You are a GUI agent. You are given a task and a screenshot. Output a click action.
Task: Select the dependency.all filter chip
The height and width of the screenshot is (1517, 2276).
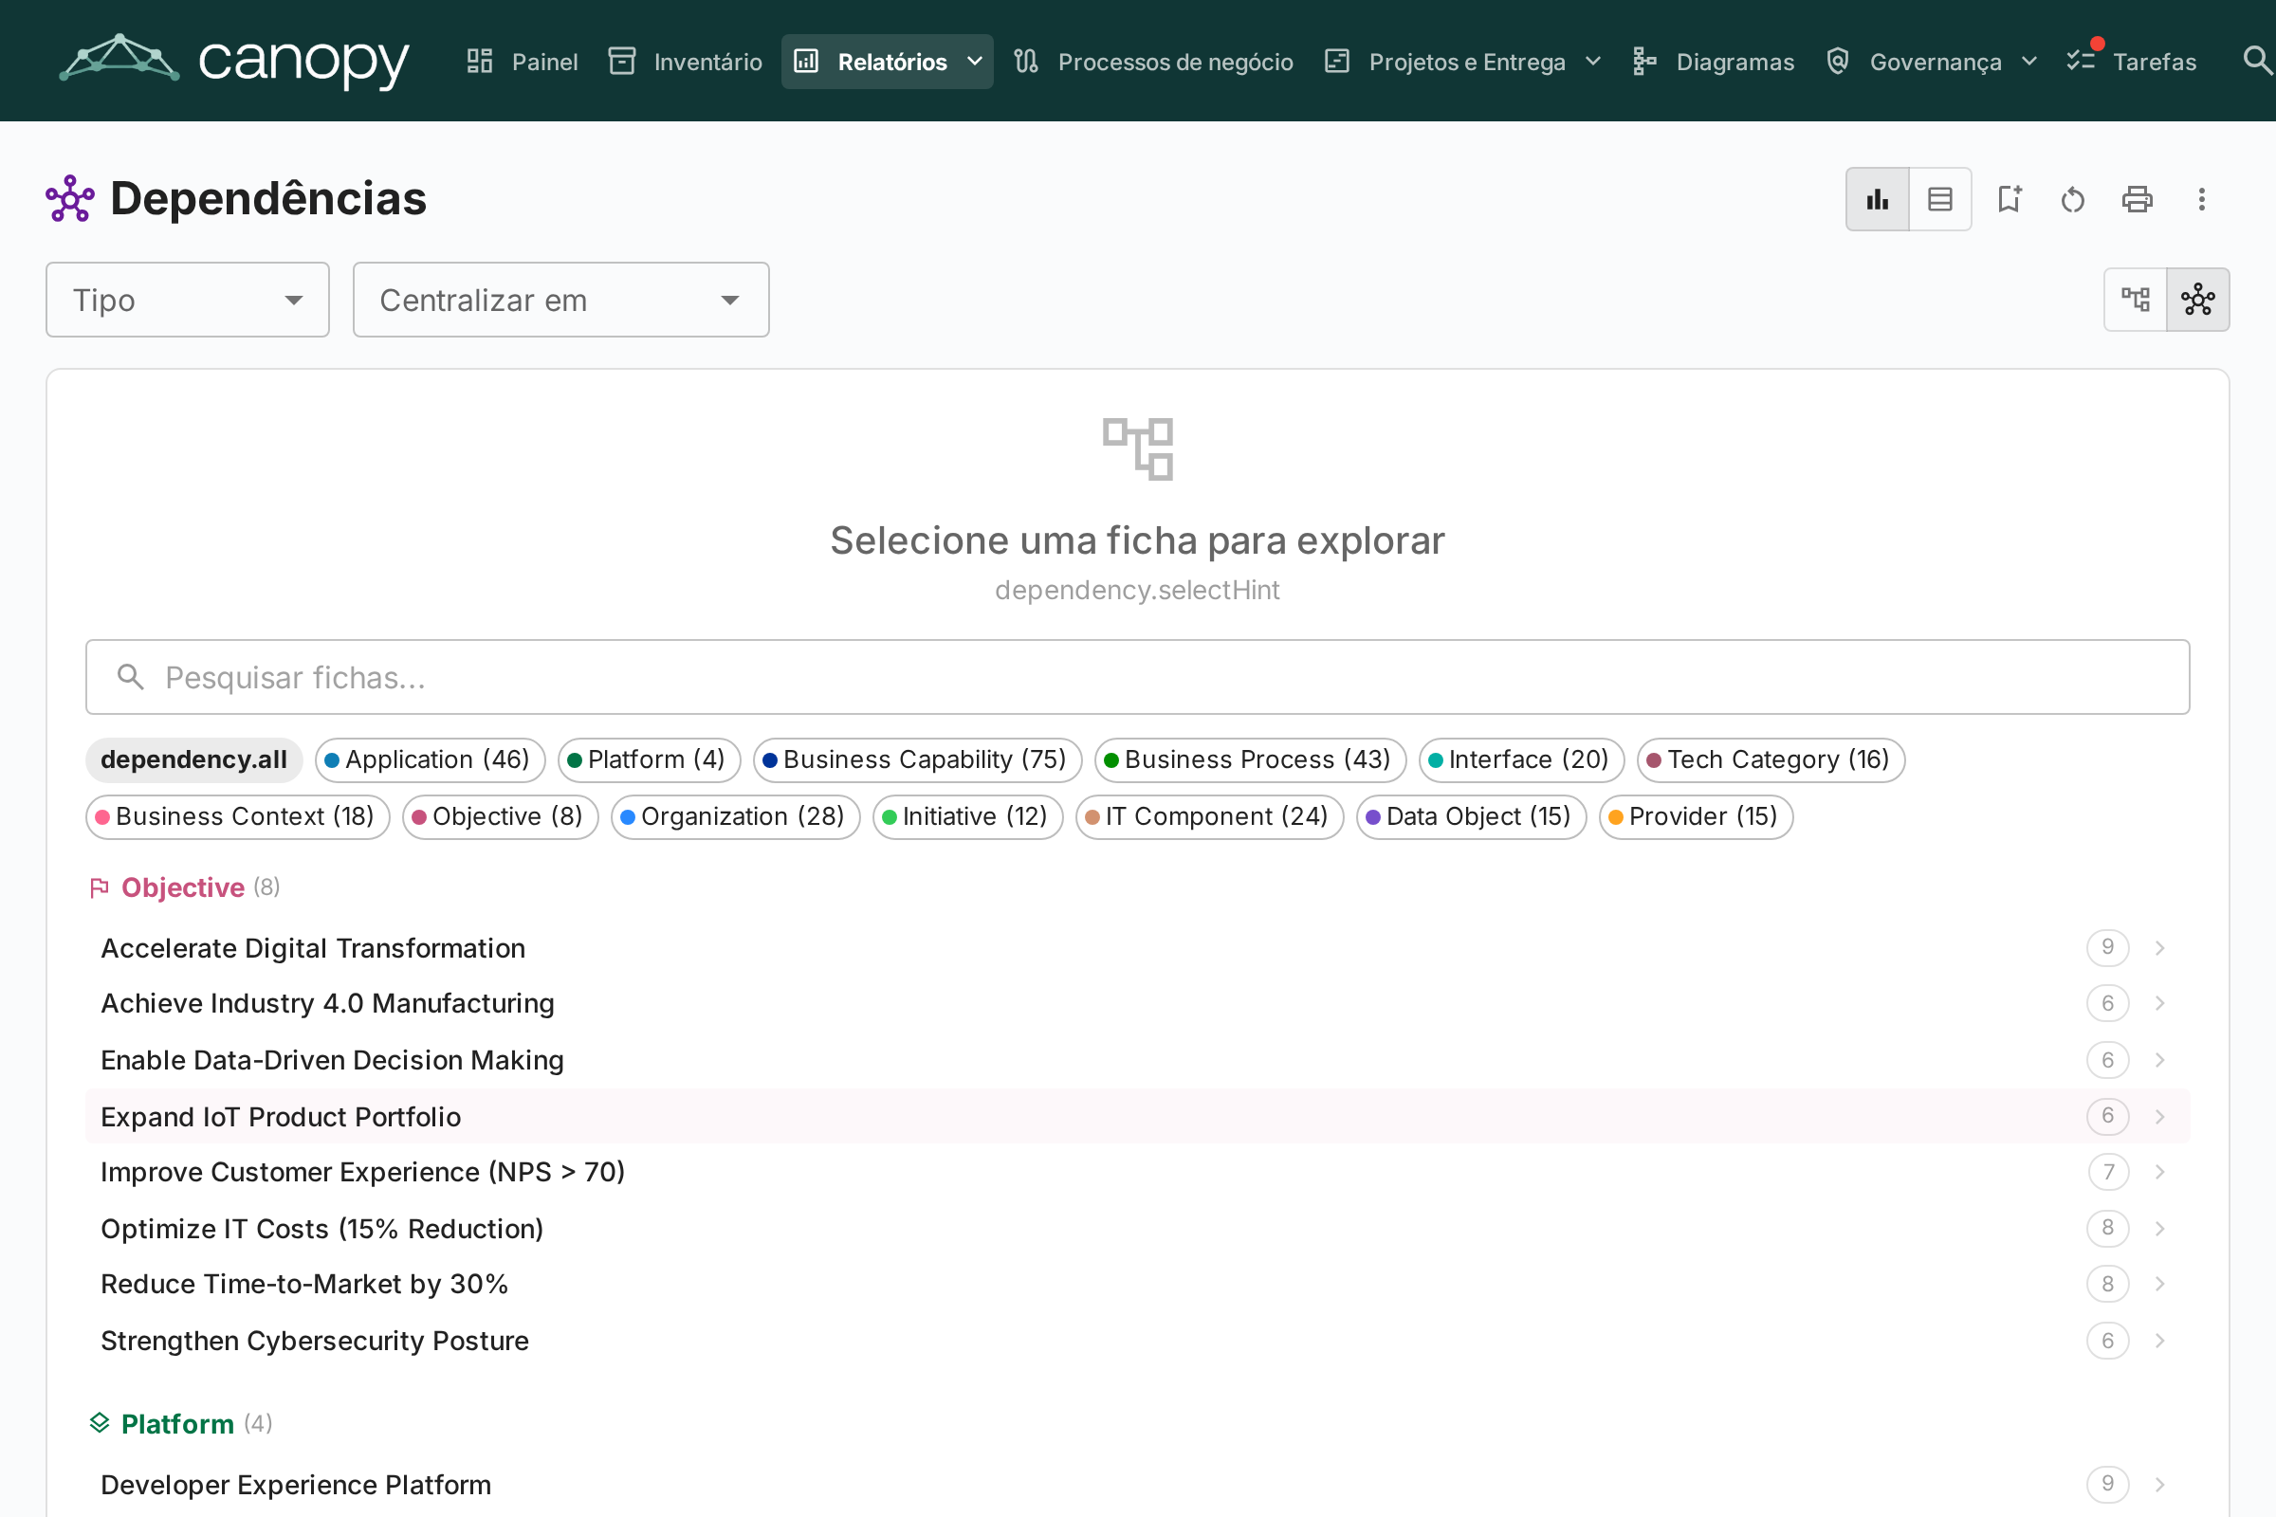[x=193, y=759]
